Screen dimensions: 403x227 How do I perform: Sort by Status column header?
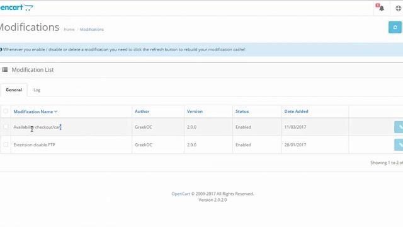point(242,111)
